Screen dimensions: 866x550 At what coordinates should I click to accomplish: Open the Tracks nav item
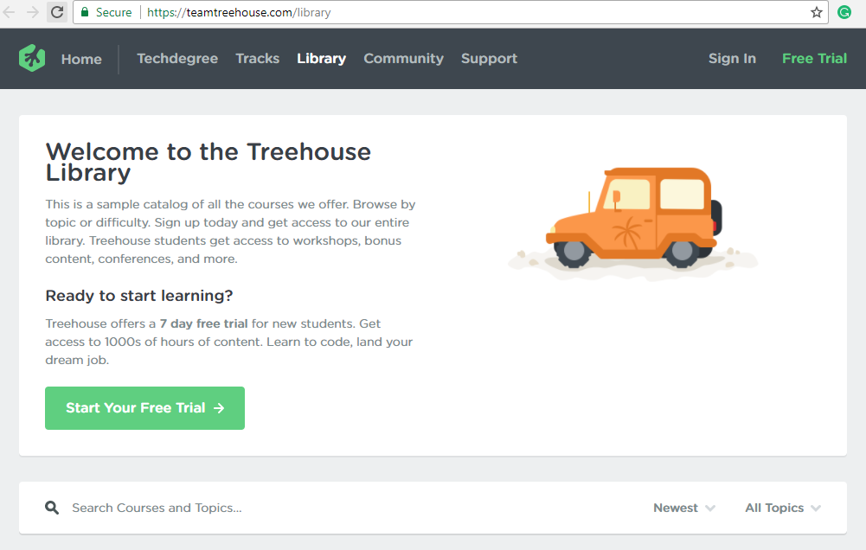[257, 59]
